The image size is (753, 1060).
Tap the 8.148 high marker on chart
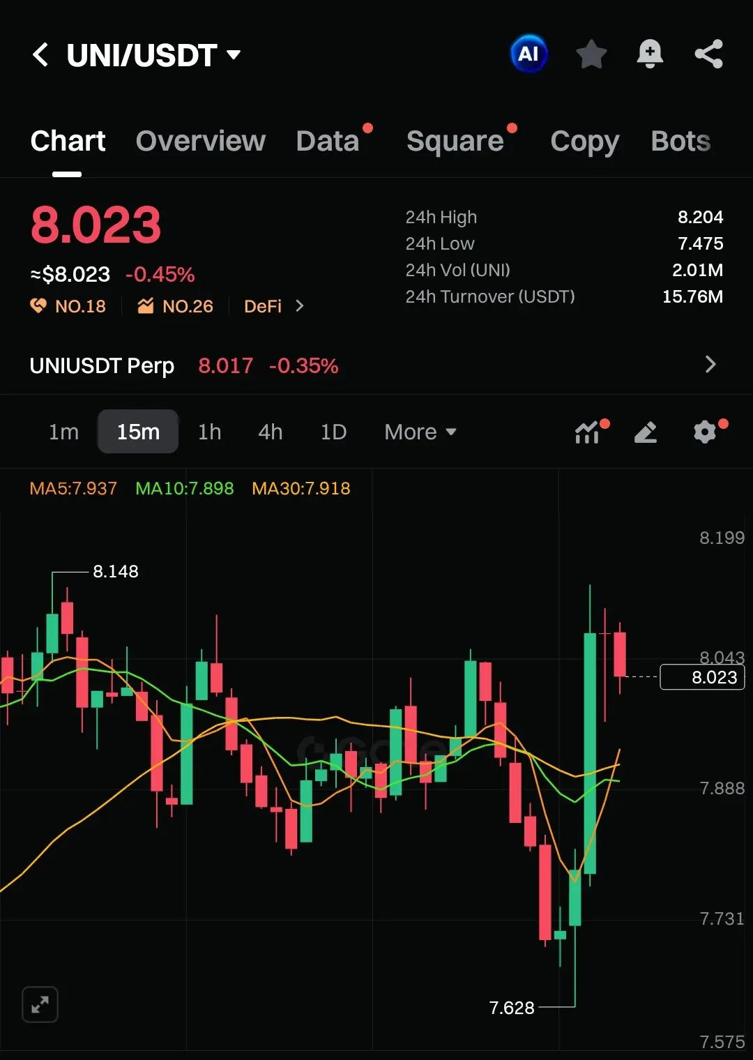pyautogui.click(x=116, y=571)
